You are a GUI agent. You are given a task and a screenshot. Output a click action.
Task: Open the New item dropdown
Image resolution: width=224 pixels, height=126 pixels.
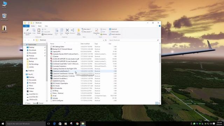(x=86, y=29)
